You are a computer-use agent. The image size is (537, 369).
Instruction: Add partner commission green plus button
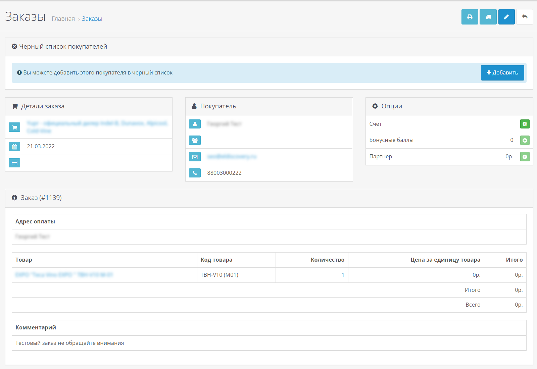click(x=525, y=157)
